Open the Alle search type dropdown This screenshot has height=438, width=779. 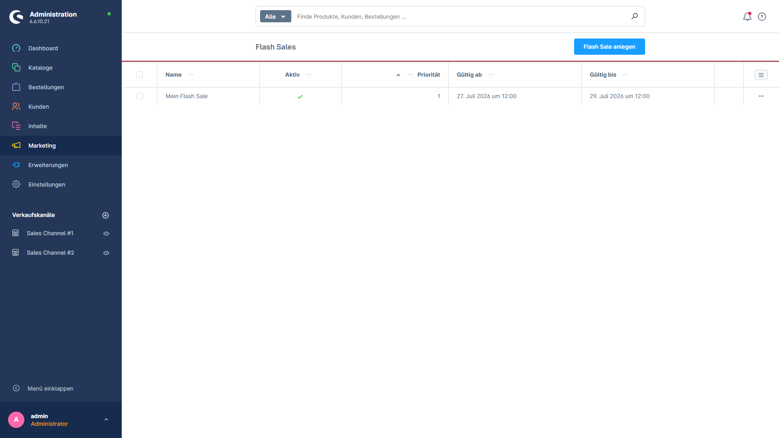[x=275, y=16]
